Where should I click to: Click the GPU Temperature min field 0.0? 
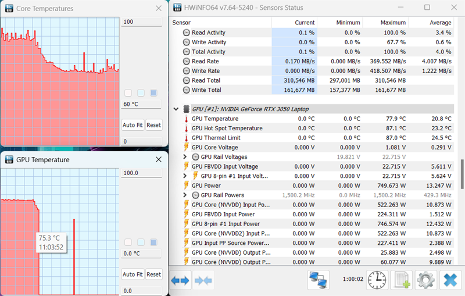coord(141,291)
